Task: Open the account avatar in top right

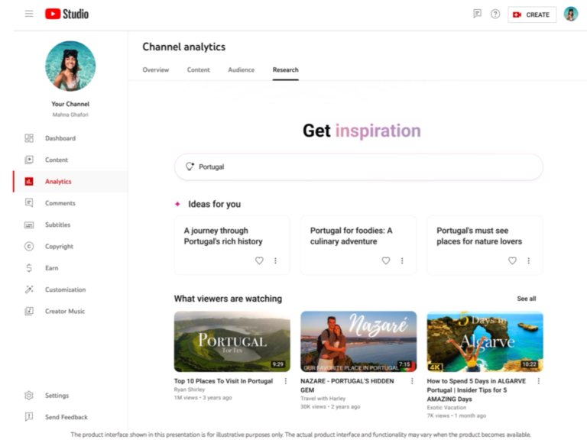Action: [x=570, y=15]
